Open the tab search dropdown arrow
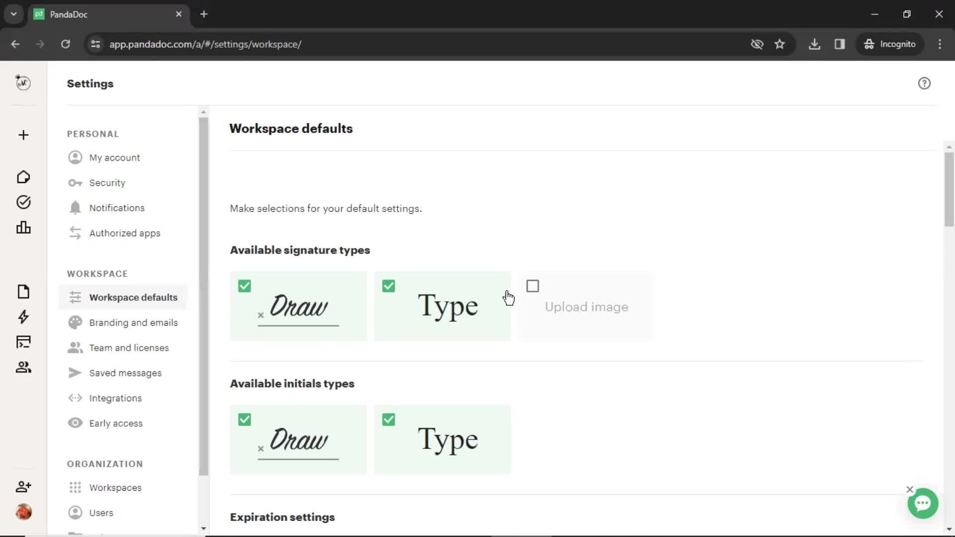Image resolution: width=955 pixels, height=537 pixels. tap(14, 14)
